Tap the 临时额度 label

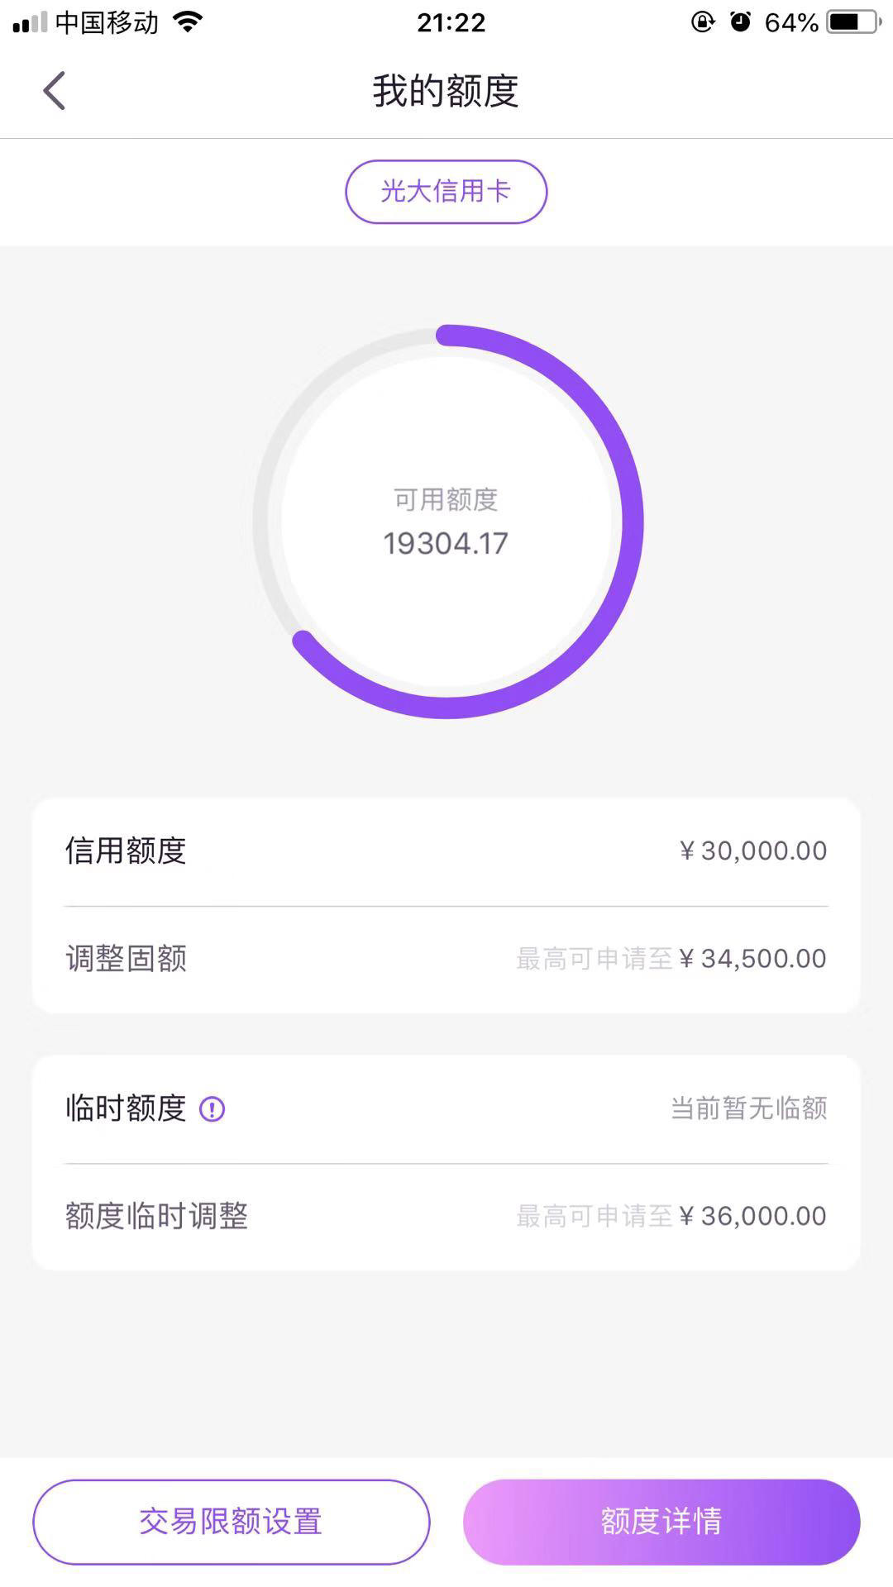point(126,1108)
